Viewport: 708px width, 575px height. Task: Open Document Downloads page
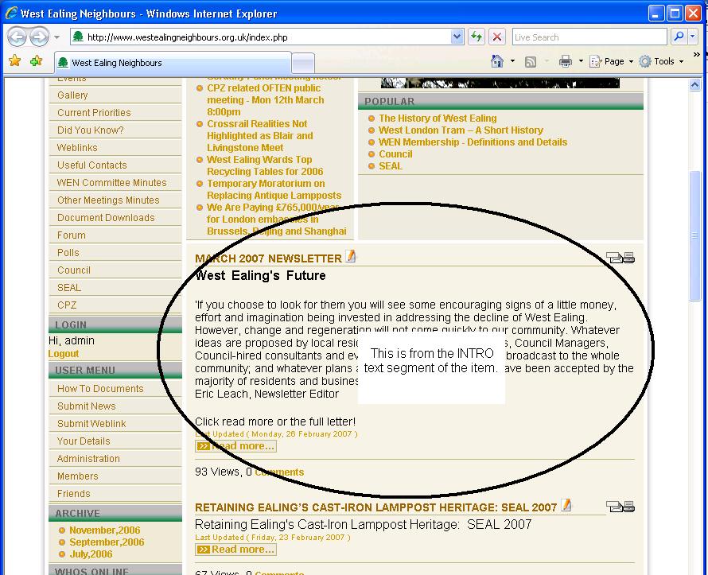coord(106,218)
